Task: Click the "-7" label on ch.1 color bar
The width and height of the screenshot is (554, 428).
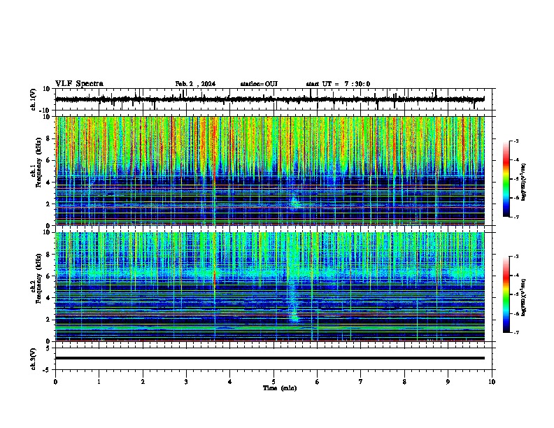Action: tap(516, 217)
